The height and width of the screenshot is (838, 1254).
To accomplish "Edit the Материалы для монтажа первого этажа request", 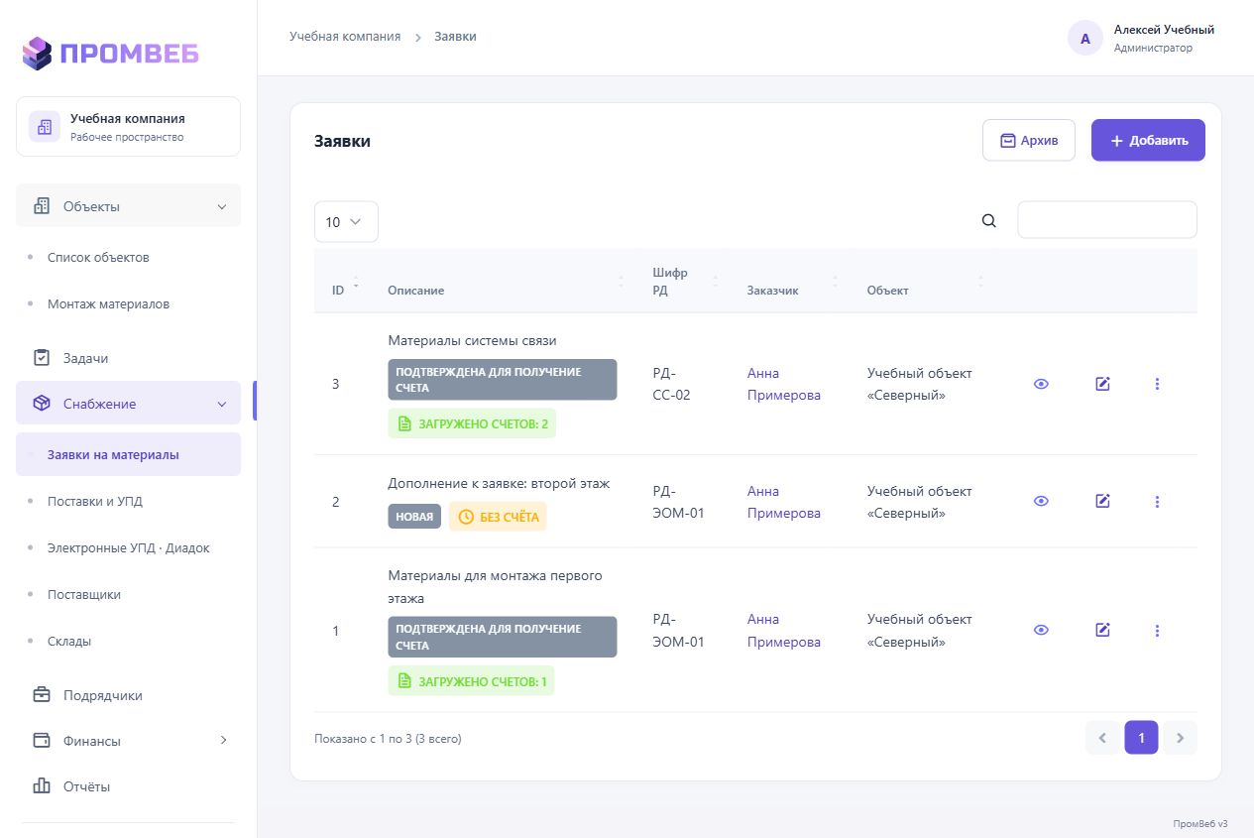I will click(x=1102, y=630).
